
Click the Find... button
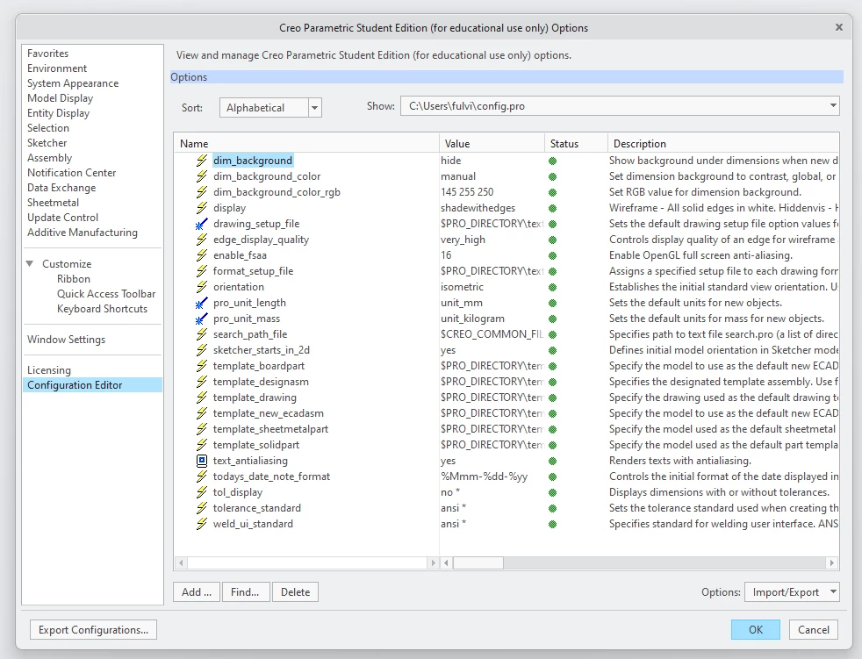coord(245,592)
